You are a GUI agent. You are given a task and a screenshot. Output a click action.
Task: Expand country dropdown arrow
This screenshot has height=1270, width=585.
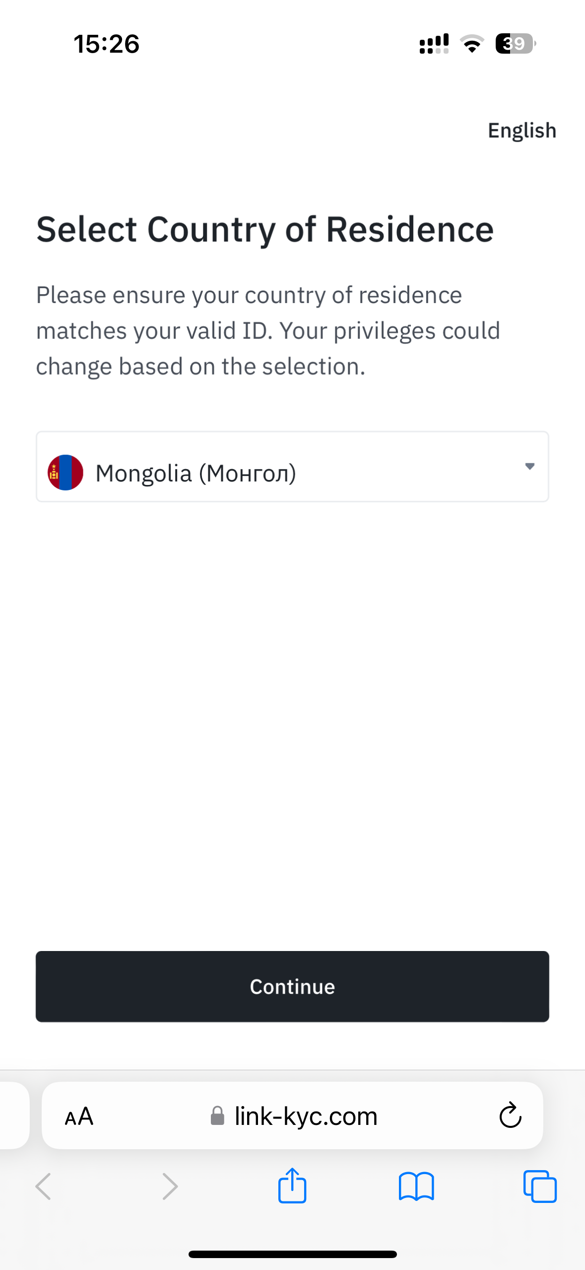(529, 466)
